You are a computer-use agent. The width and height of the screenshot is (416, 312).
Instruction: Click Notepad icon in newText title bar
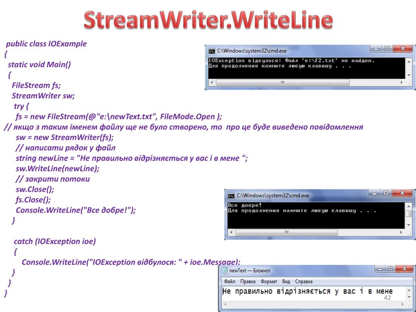225,270
